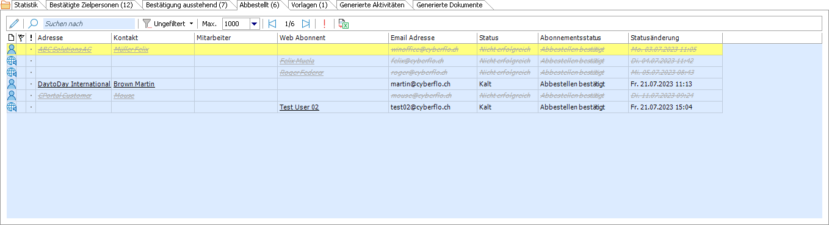Screen dimensions: 829x225
Task: Sort by the Kontakt column header
Action: (153, 38)
